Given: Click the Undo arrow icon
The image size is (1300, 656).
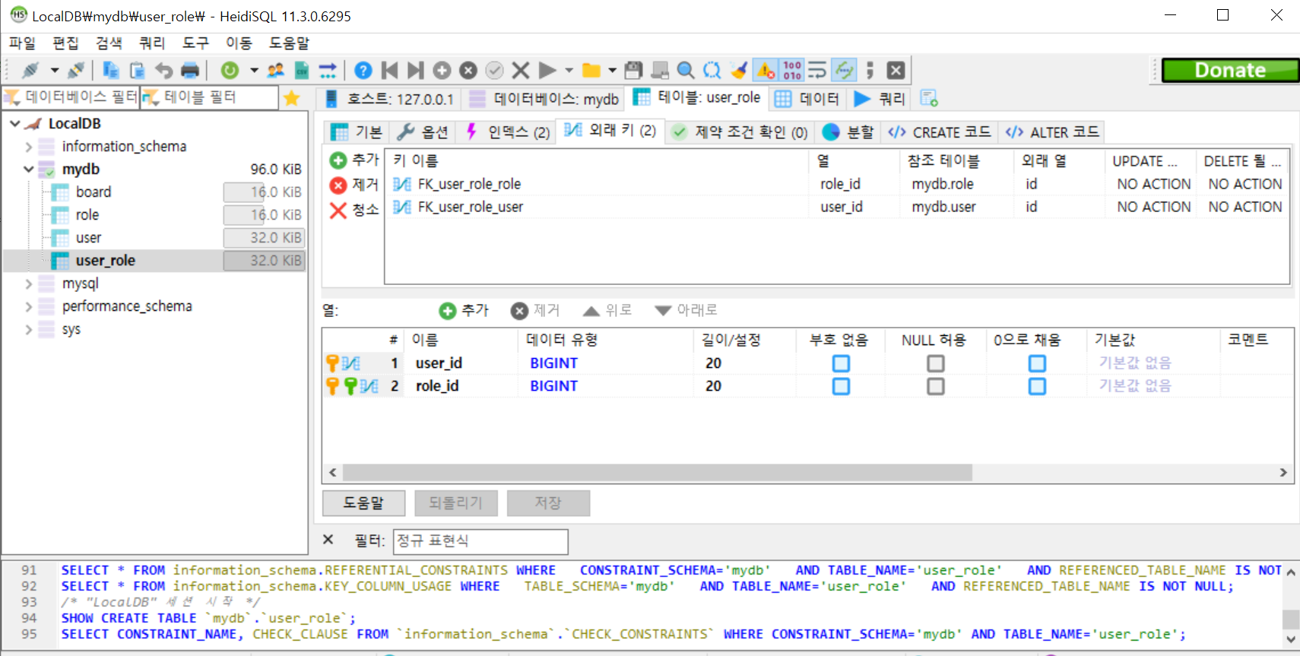Looking at the screenshot, I should (x=163, y=71).
